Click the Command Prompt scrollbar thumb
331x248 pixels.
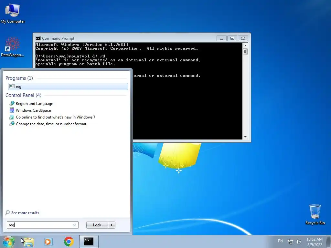245,52
